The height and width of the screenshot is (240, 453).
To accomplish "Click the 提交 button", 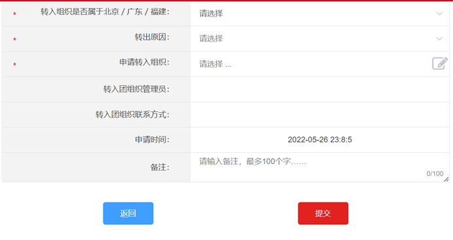I will [323, 213].
